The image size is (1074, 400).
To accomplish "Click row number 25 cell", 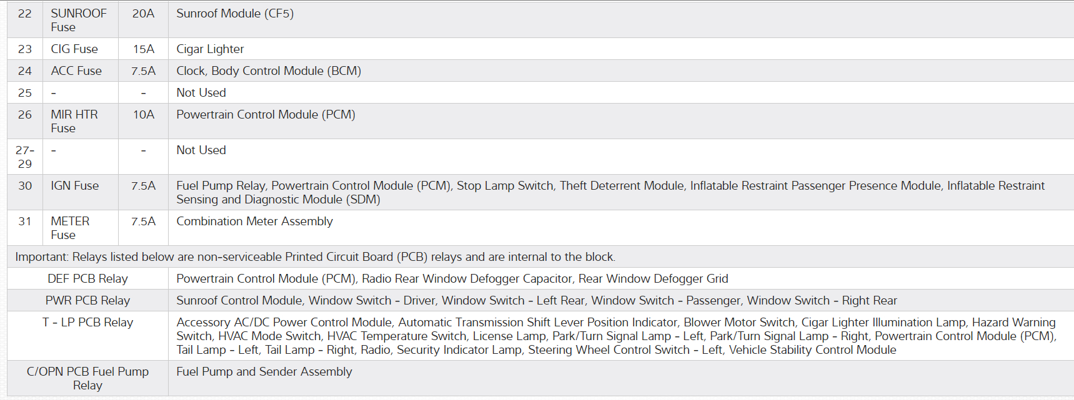I will 25,92.
